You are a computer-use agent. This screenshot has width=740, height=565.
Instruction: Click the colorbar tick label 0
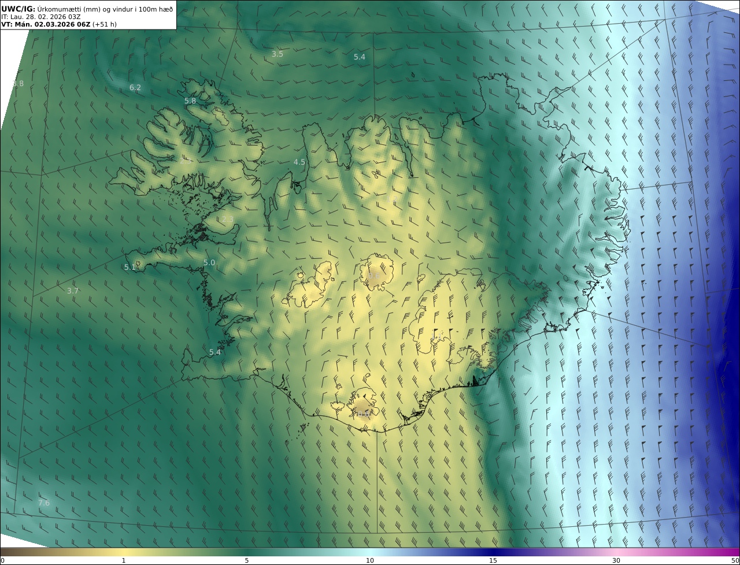[2, 560]
